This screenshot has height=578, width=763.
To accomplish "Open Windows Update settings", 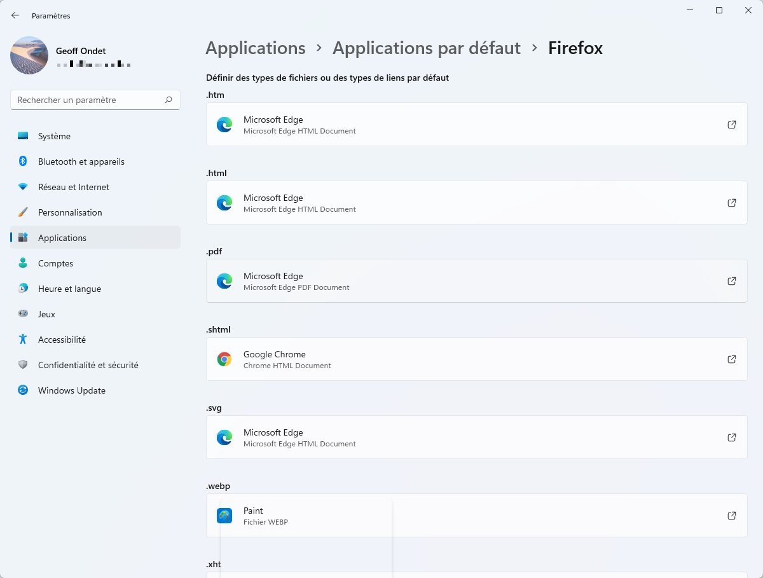I will 95,390.
